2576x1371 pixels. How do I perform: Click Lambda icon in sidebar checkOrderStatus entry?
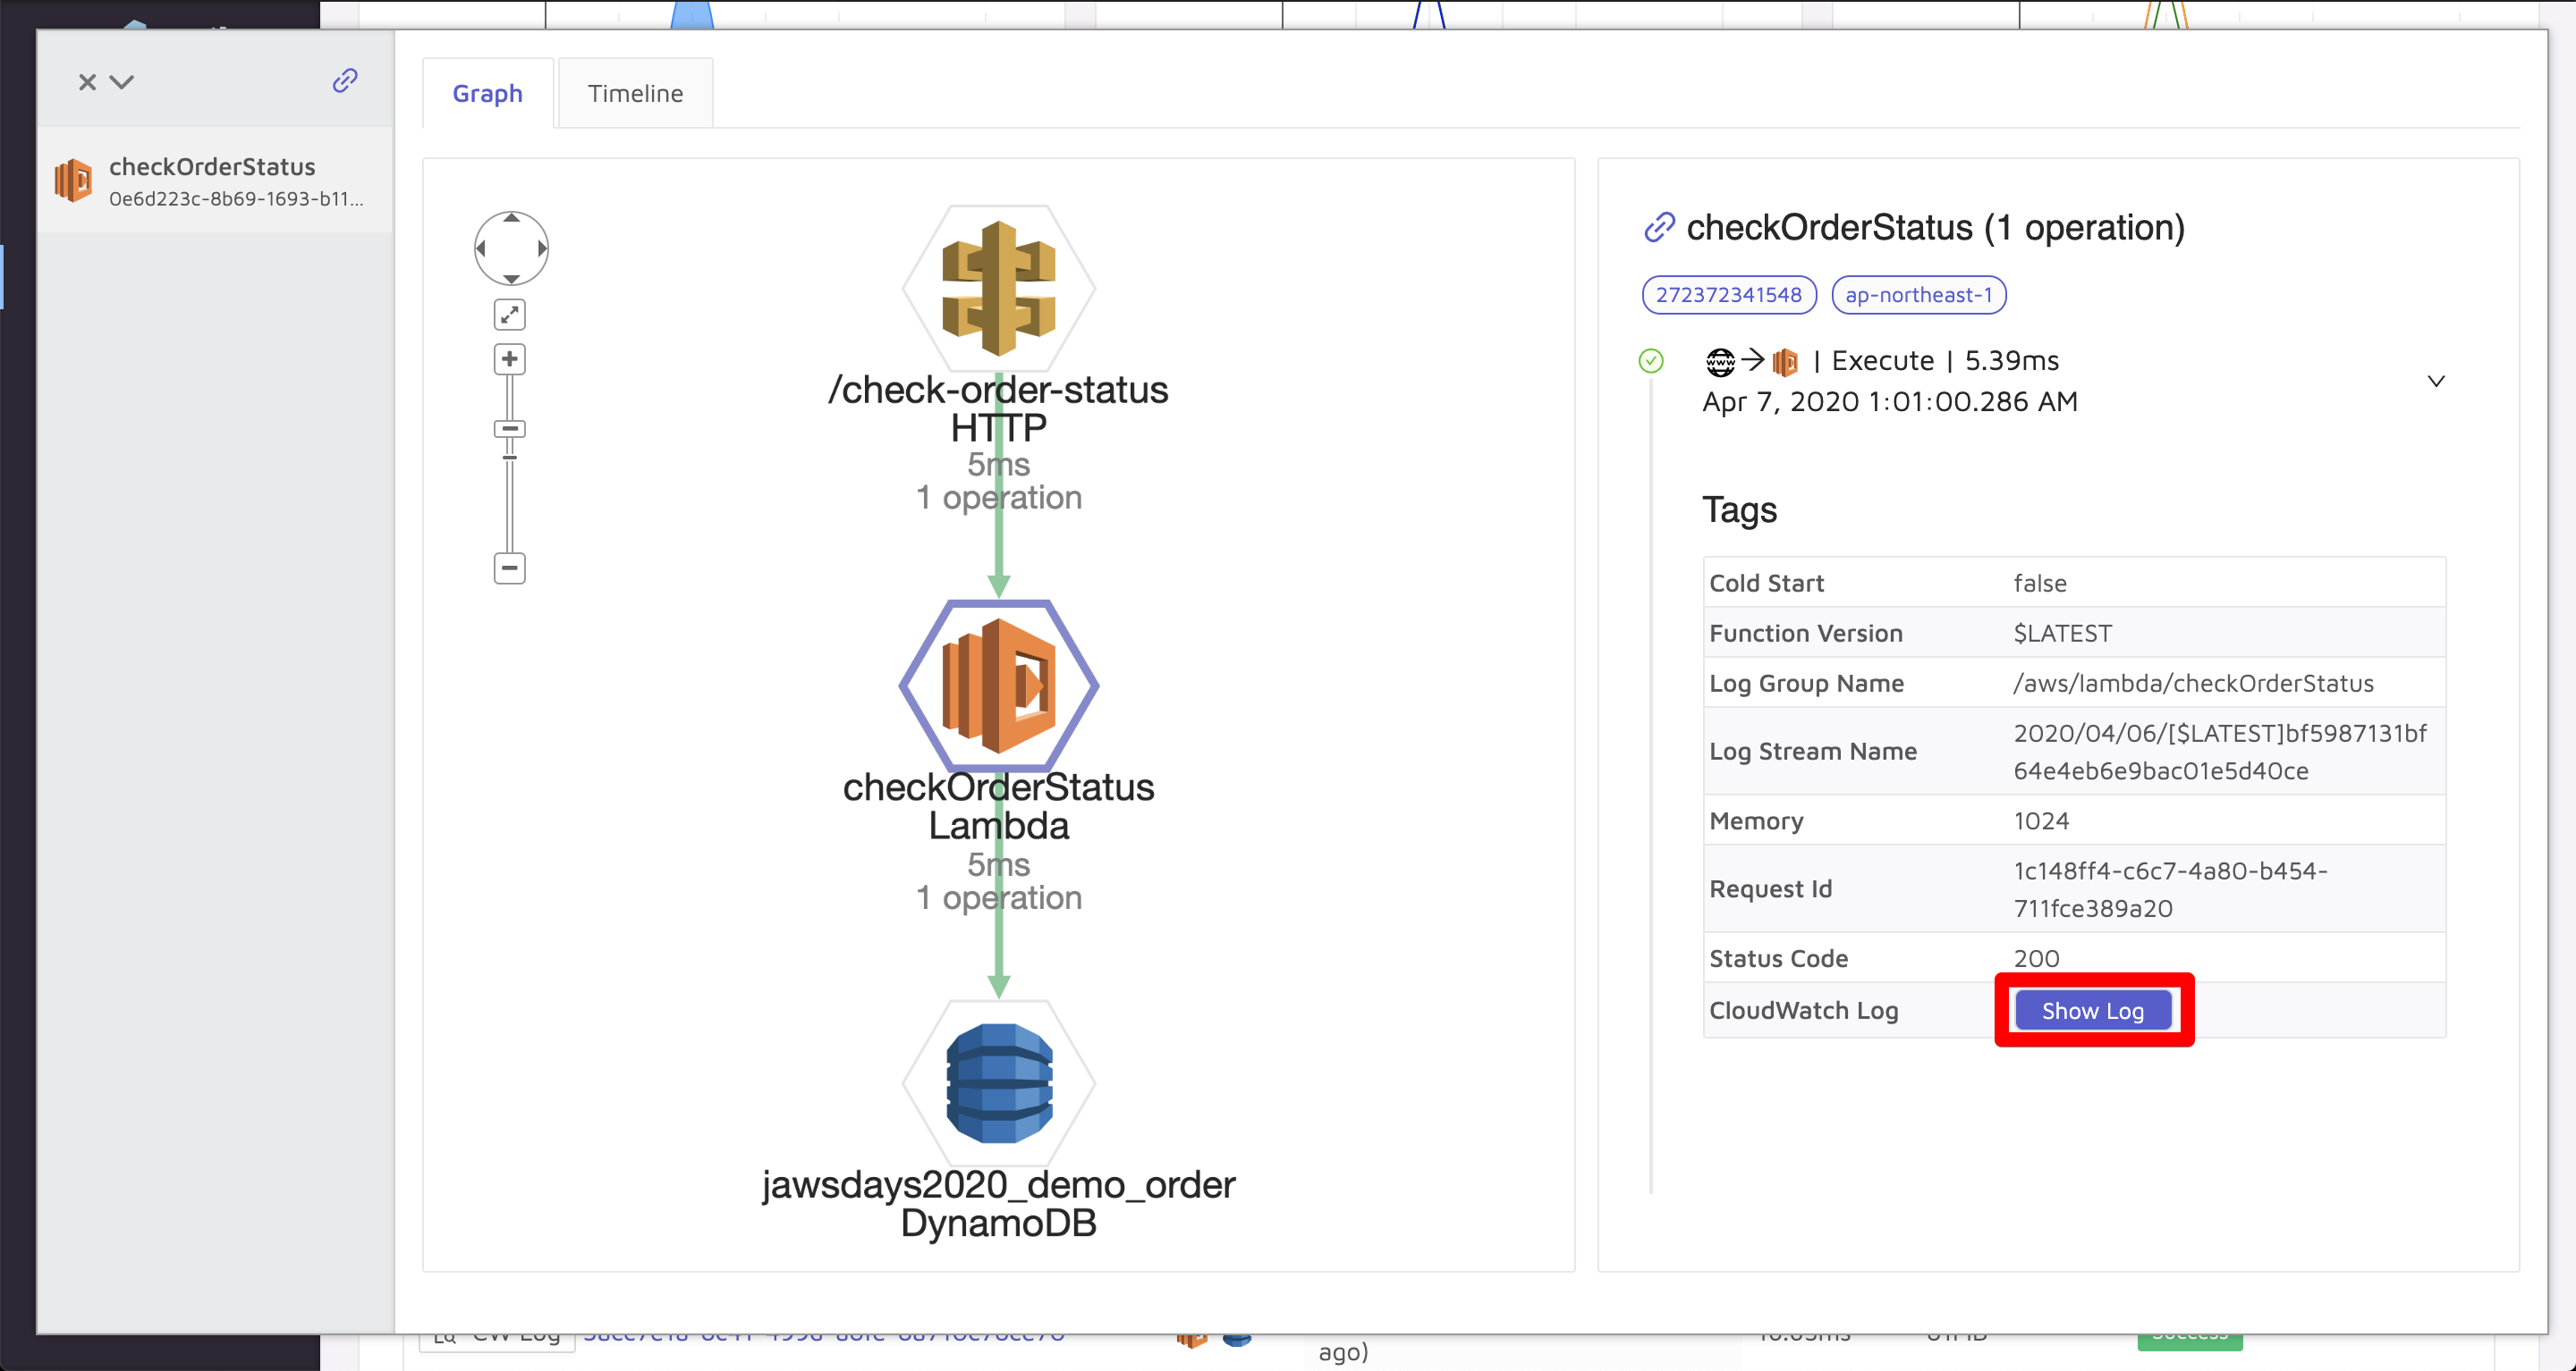[73, 180]
